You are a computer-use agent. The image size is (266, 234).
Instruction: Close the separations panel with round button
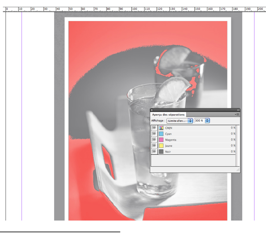[152, 110]
